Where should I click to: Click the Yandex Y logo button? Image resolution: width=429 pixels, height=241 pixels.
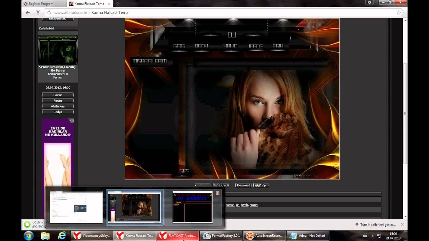pos(38,12)
